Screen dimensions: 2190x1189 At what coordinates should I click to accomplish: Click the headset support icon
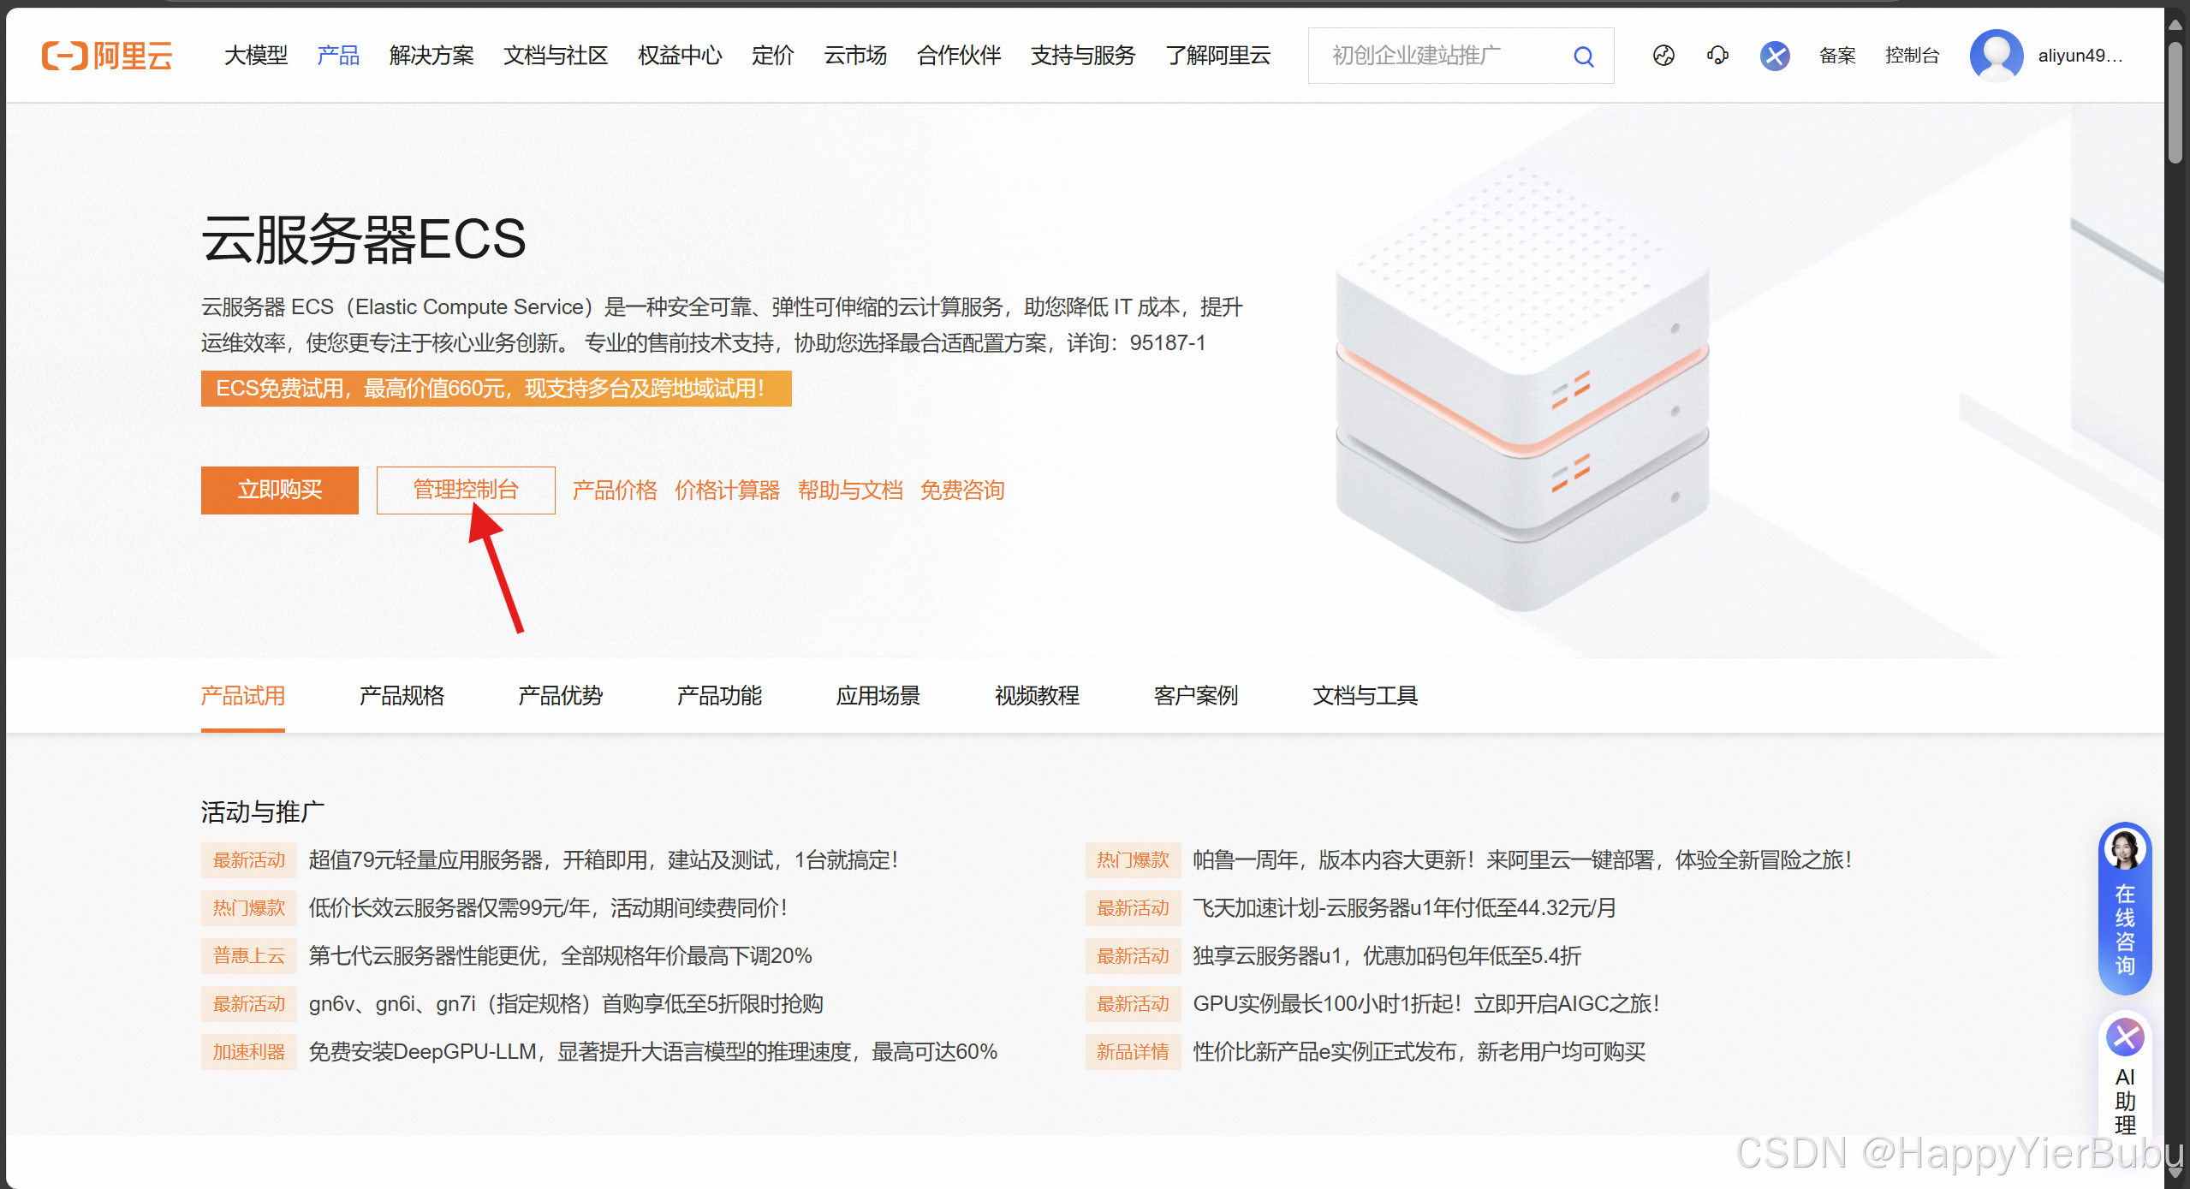[x=1717, y=56]
